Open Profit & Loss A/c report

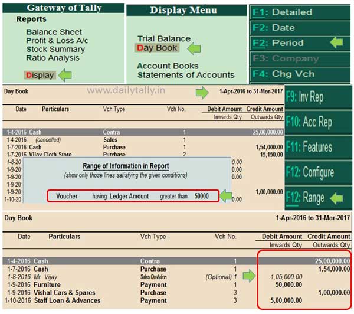(57, 41)
